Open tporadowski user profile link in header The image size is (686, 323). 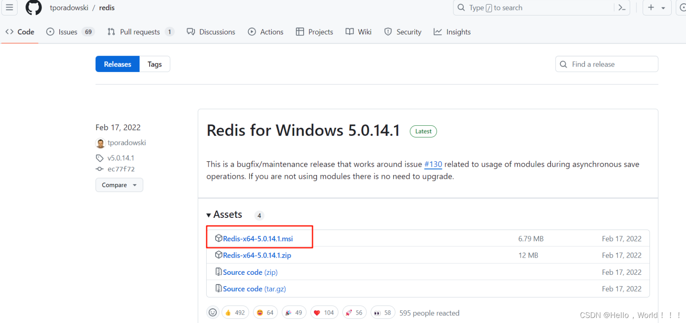tap(69, 8)
